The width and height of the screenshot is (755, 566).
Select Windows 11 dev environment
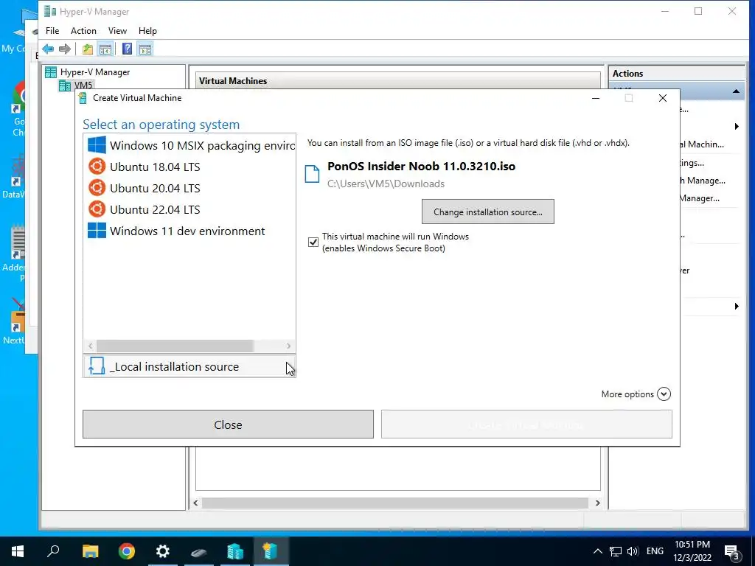pos(189,231)
